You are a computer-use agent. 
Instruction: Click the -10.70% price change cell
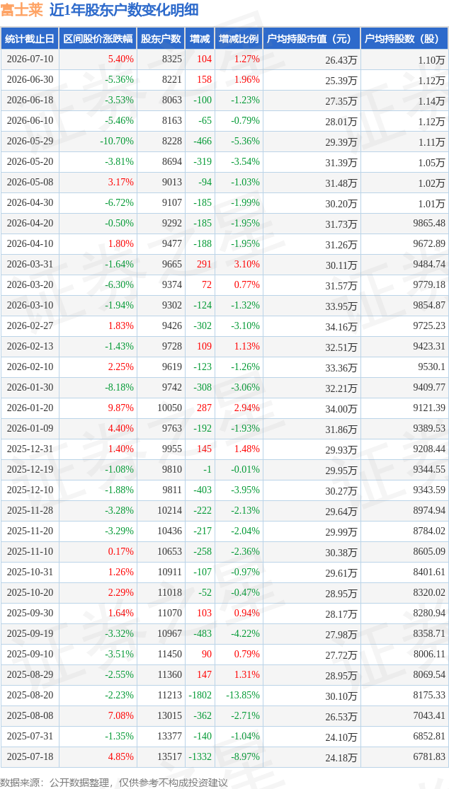coord(98,141)
